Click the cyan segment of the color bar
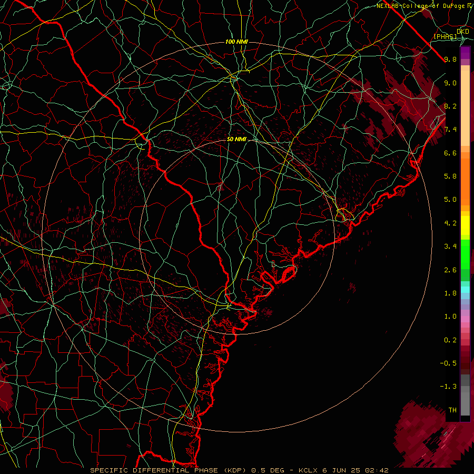 465,289
